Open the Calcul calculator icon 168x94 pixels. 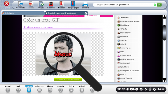[x=82, y=90]
